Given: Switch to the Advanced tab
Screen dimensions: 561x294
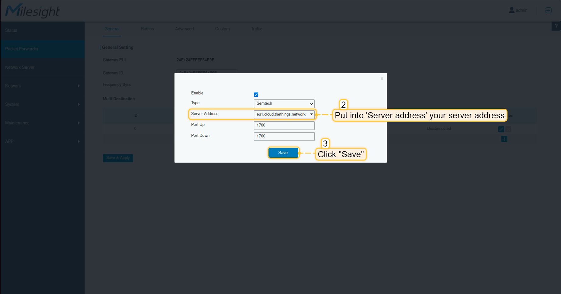Looking at the screenshot, I should click(x=184, y=29).
